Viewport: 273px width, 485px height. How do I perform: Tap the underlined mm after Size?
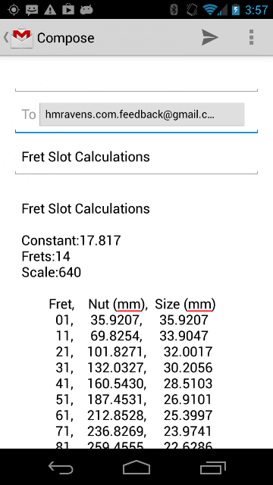point(200,305)
